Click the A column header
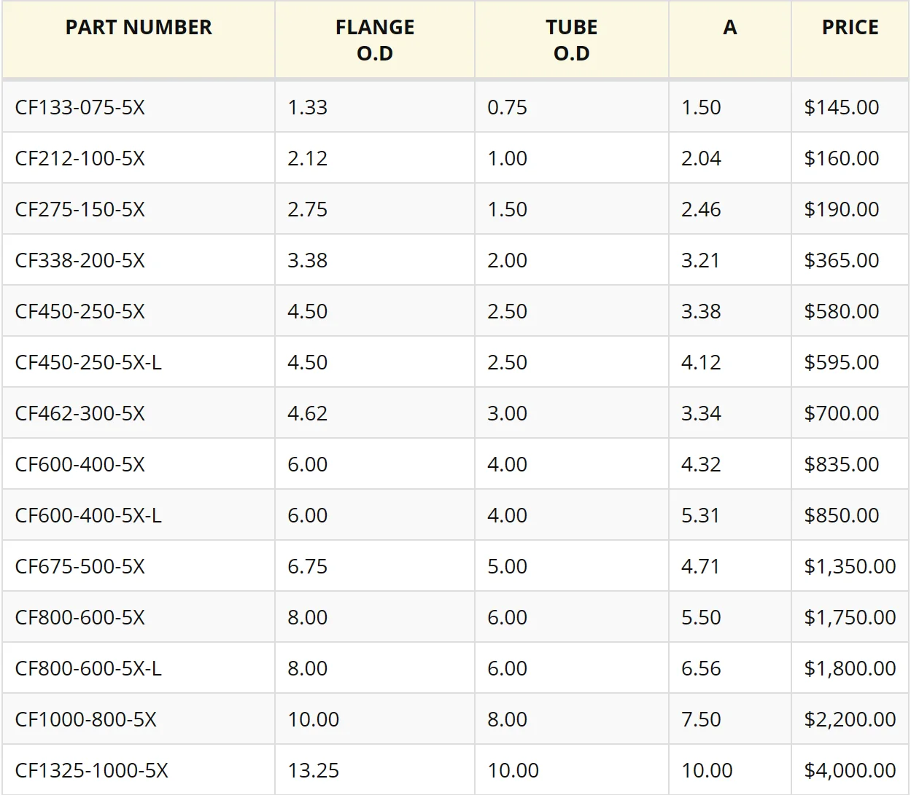911x795 pixels. (729, 28)
